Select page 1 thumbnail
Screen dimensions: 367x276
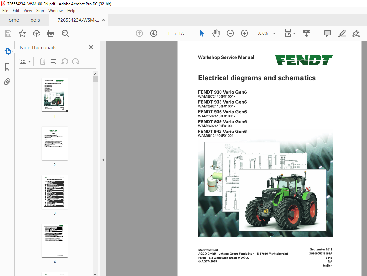55,95
